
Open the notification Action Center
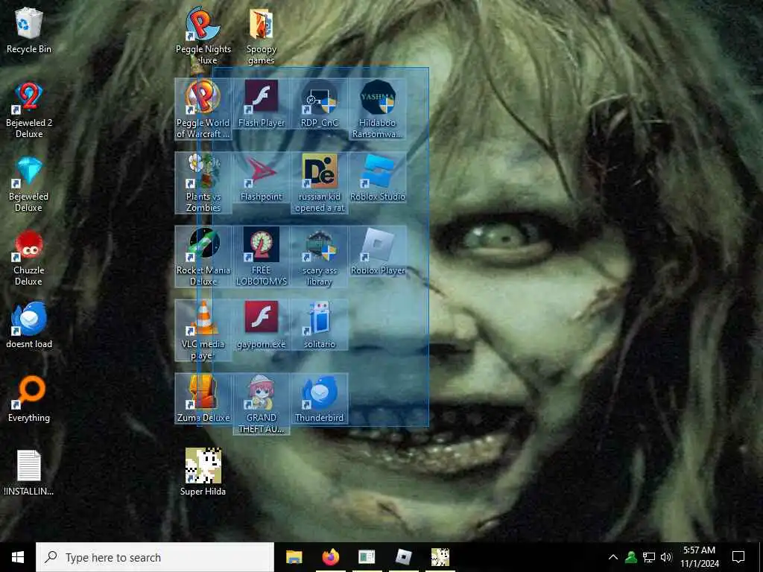(738, 557)
